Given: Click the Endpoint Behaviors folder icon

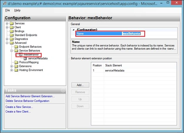Looking at the screenshot, I should point(16,47).
